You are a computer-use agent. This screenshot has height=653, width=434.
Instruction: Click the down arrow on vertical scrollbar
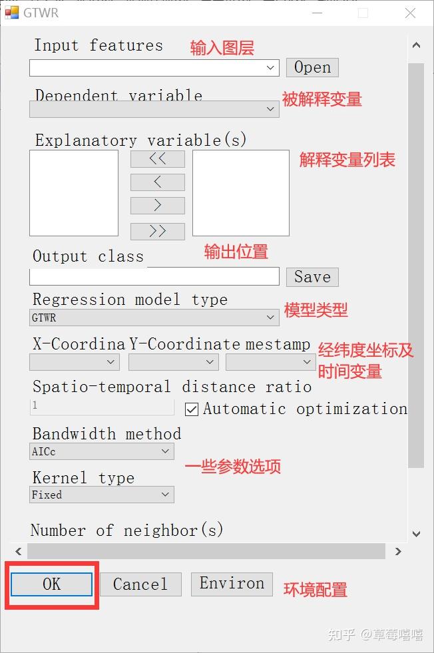[417, 535]
